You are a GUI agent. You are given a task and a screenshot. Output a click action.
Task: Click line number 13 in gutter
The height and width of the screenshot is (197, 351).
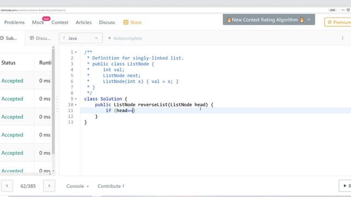pyautogui.click(x=71, y=122)
